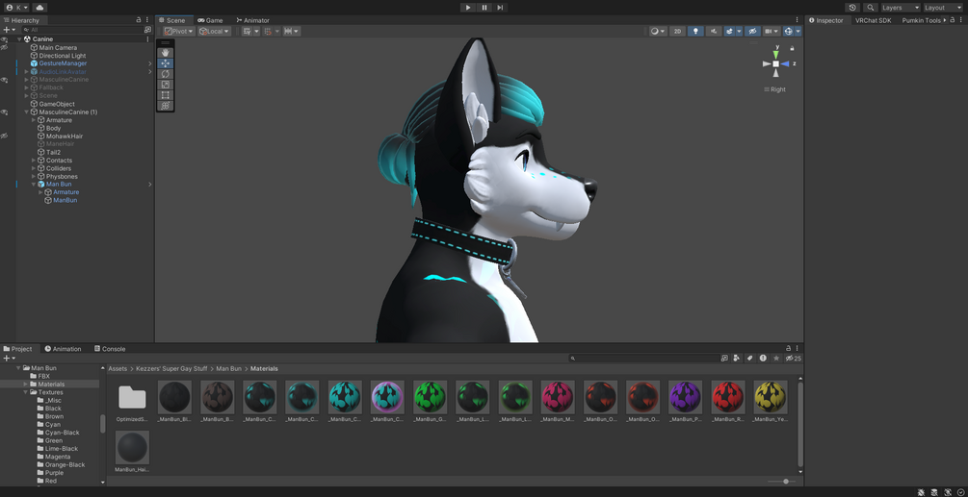968x497 pixels.
Task: Open the Pumkin Tools tab
Action: [921, 20]
